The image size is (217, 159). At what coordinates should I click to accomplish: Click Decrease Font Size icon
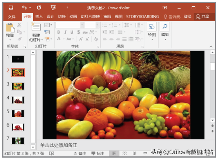click(x=87, y=39)
